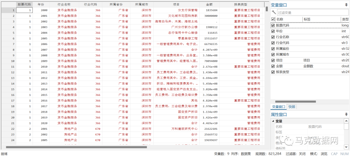Collapse the 变量 section in the properties window

pos(273,121)
